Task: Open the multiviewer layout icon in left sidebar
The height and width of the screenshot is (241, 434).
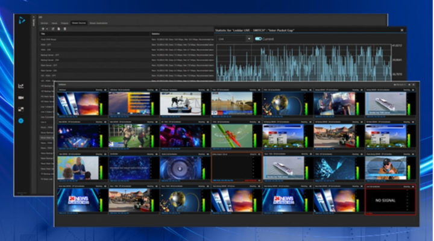Action: 20,109
